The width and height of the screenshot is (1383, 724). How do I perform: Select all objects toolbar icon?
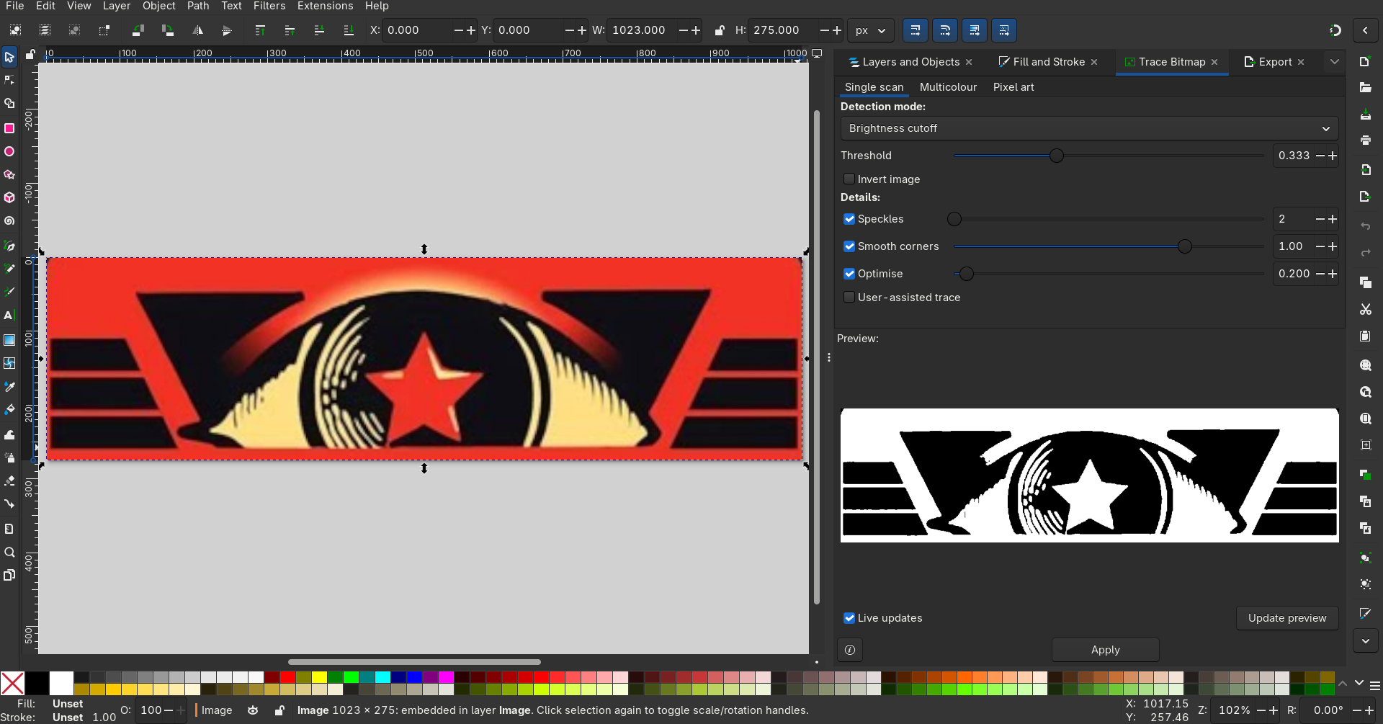[x=15, y=30]
